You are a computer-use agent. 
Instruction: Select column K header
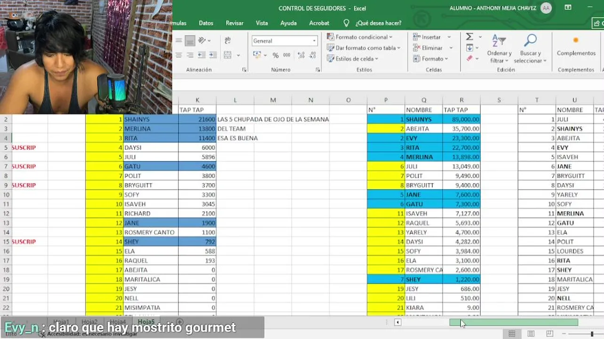pos(198,100)
